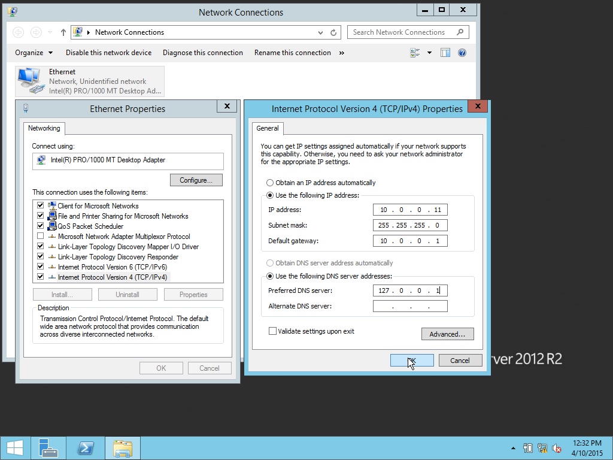Confirm IPv4 Properties with OK

(412, 360)
